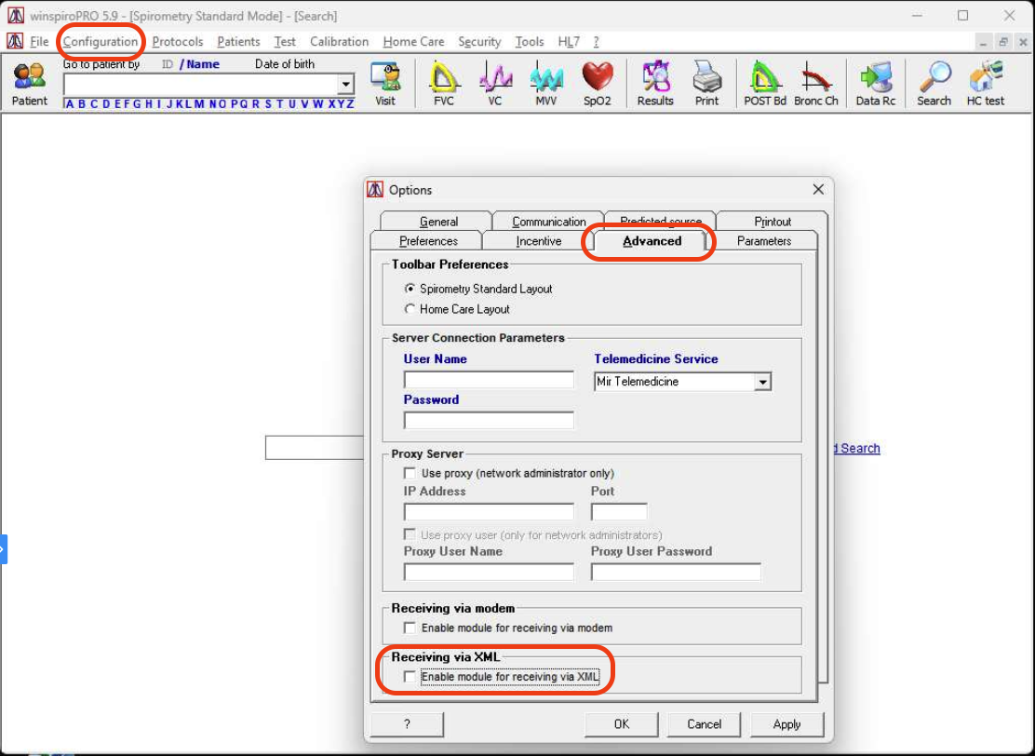Start the VC test from toolbar

click(x=495, y=83)
